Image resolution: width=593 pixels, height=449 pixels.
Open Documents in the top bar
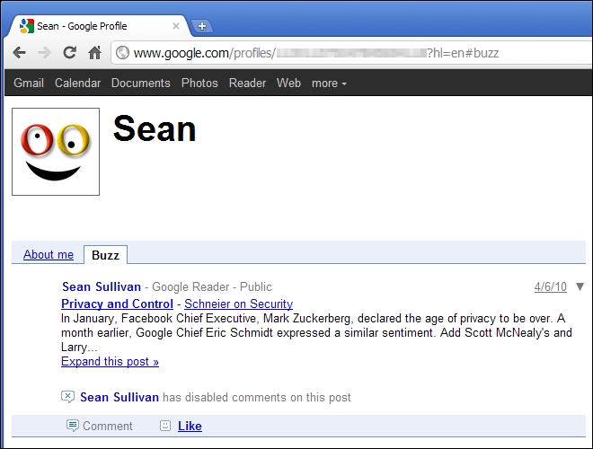click(x=141, y=83)
